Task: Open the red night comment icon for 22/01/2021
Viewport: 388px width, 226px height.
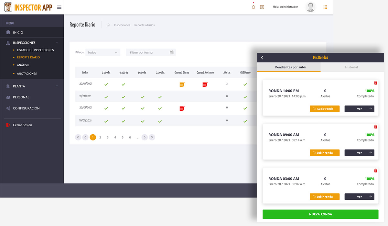Action: click(x=205, y=85)
